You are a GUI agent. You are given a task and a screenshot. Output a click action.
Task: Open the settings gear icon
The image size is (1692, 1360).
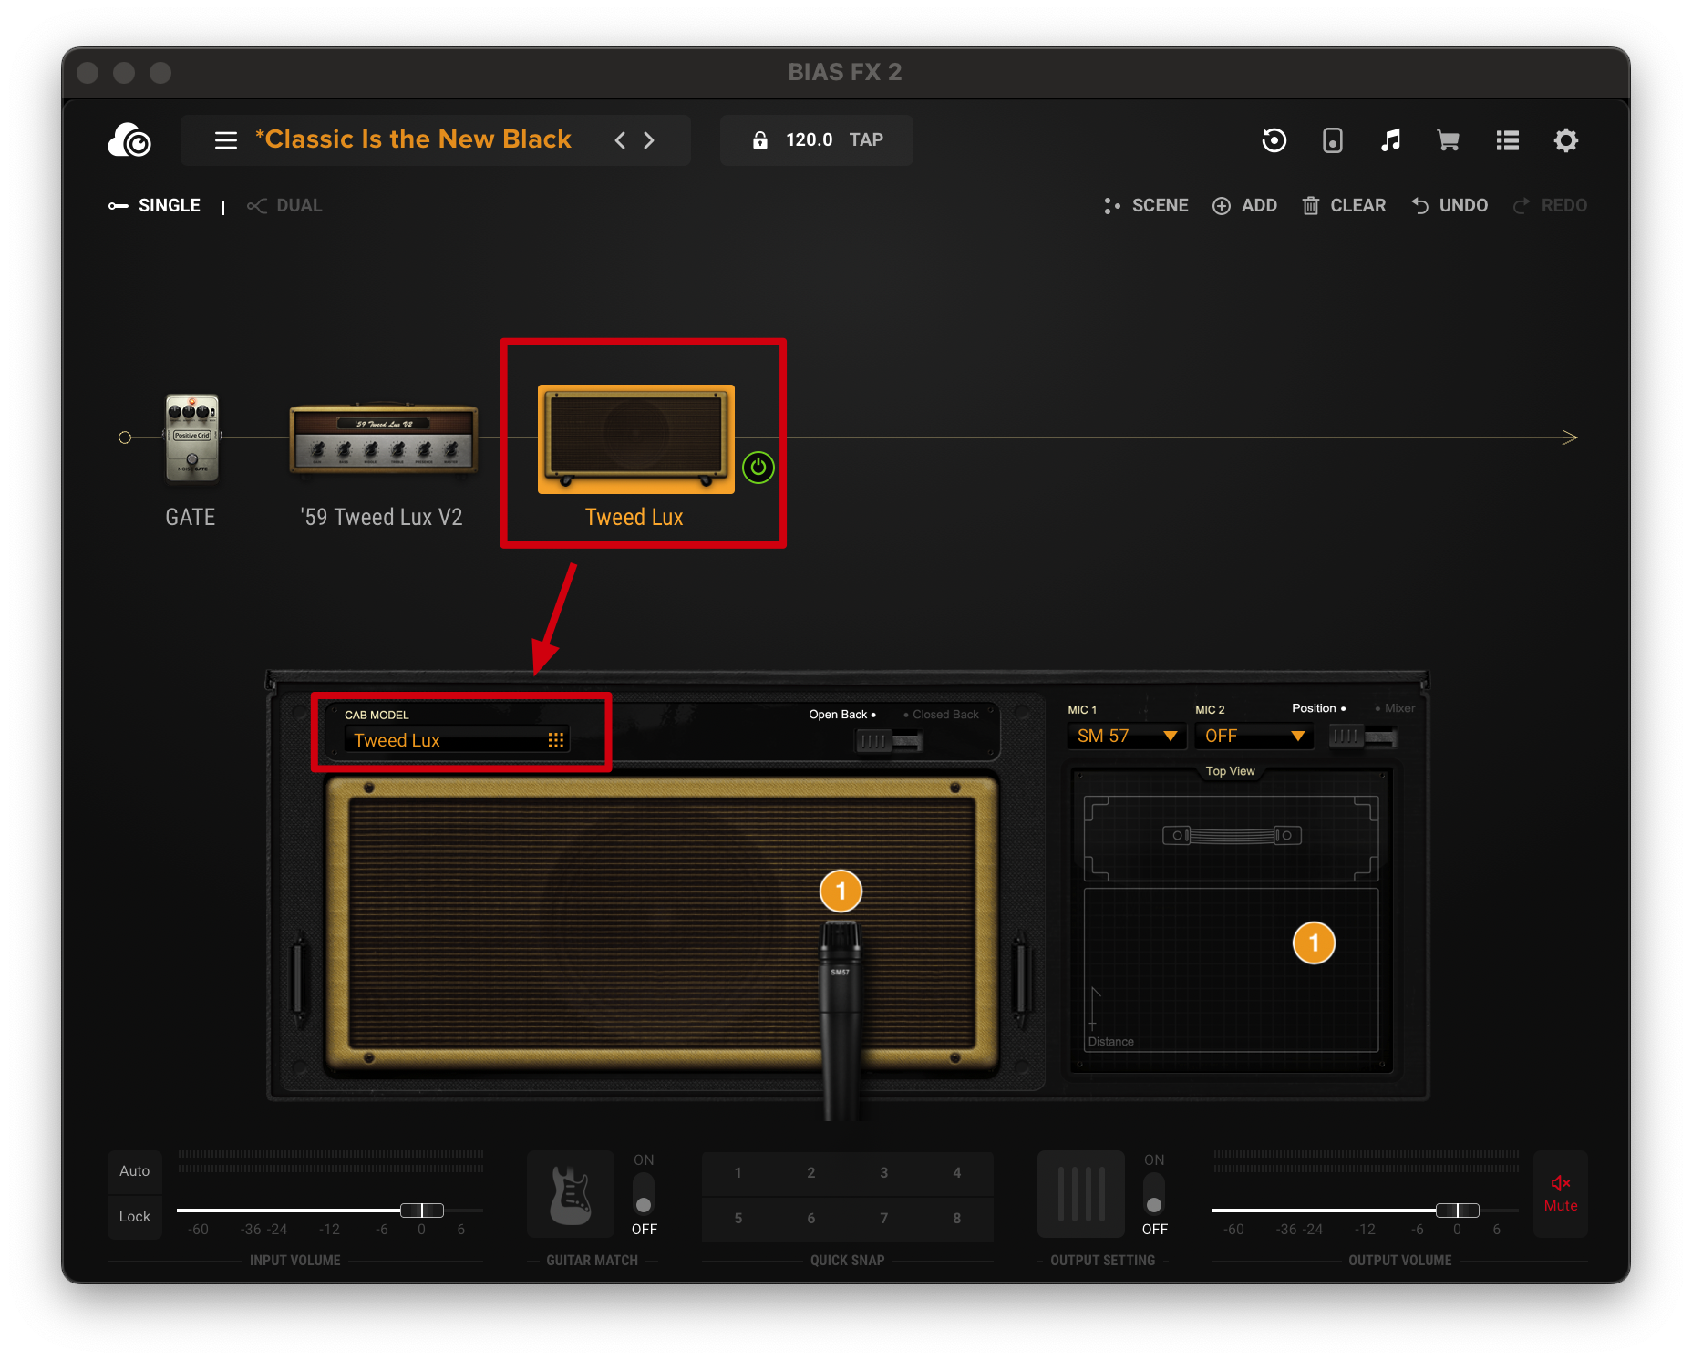pos(1565,140)
